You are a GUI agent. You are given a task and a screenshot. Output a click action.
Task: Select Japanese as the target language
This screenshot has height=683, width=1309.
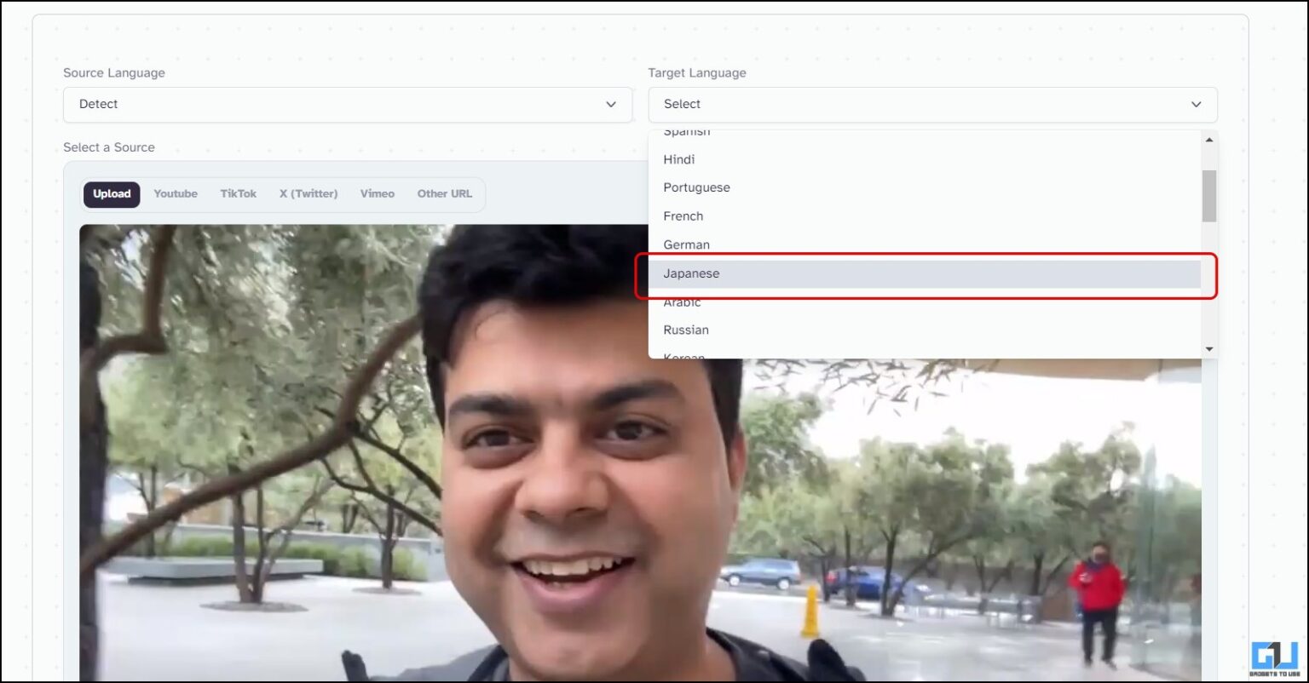click(691, 273)
